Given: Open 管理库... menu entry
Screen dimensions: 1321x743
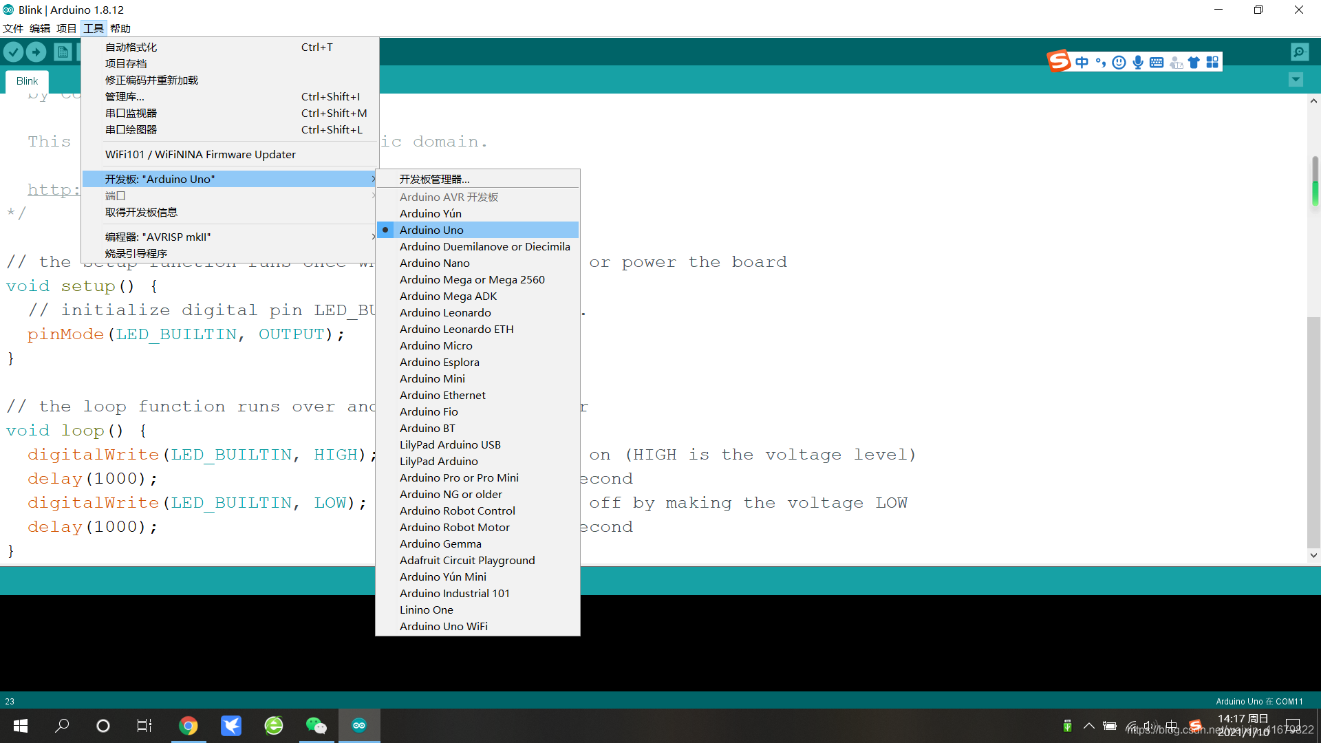Looking at the screenshot, I should click(230, 96).
